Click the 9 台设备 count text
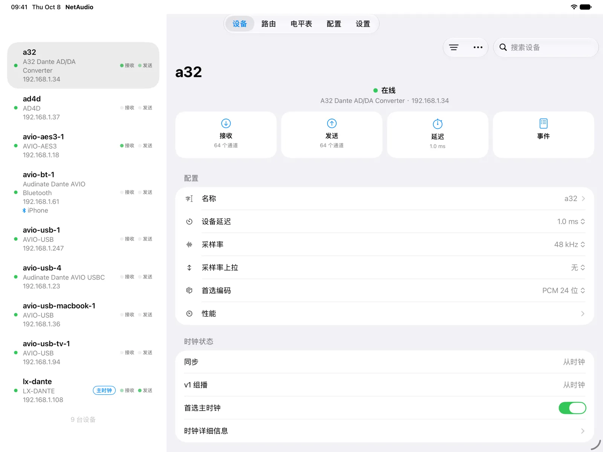This screenshot has height=452, width=603. click(83, 420)
